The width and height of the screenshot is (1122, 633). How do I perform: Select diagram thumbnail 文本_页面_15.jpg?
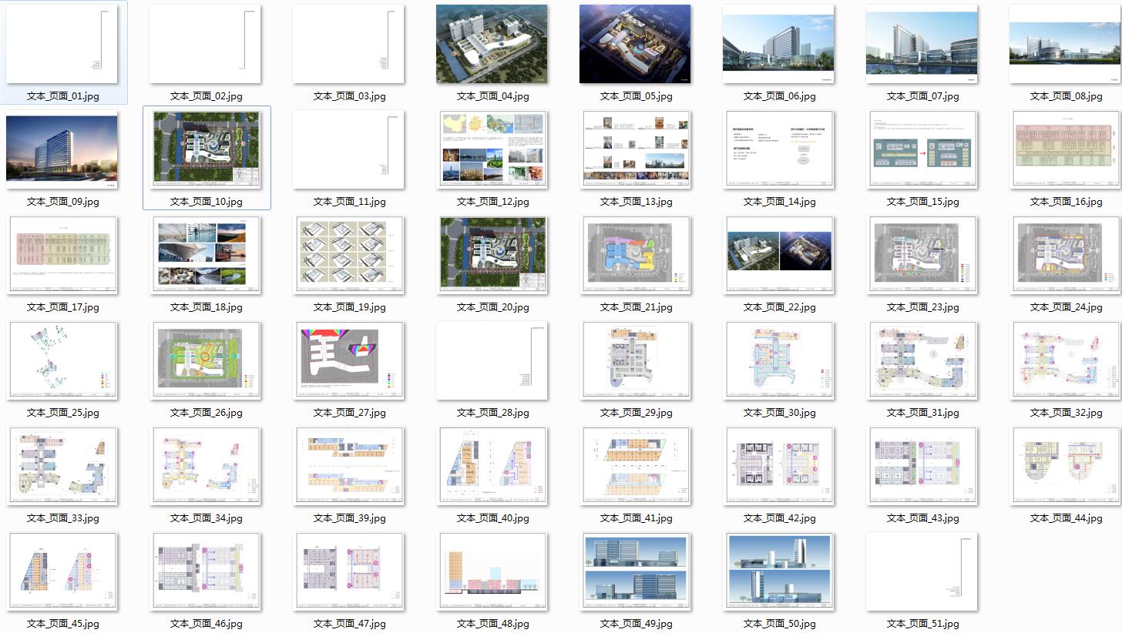click(922, 150)
